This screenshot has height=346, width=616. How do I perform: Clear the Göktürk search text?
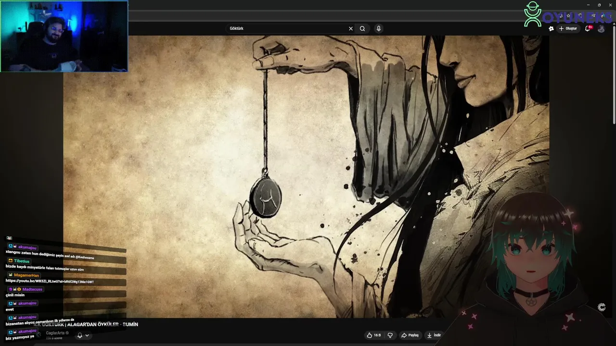coord(351,28)
